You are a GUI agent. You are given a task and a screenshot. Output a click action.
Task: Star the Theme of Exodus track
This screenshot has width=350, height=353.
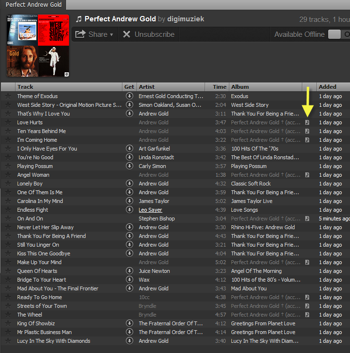pyautogui.click(x=8, y=96)
